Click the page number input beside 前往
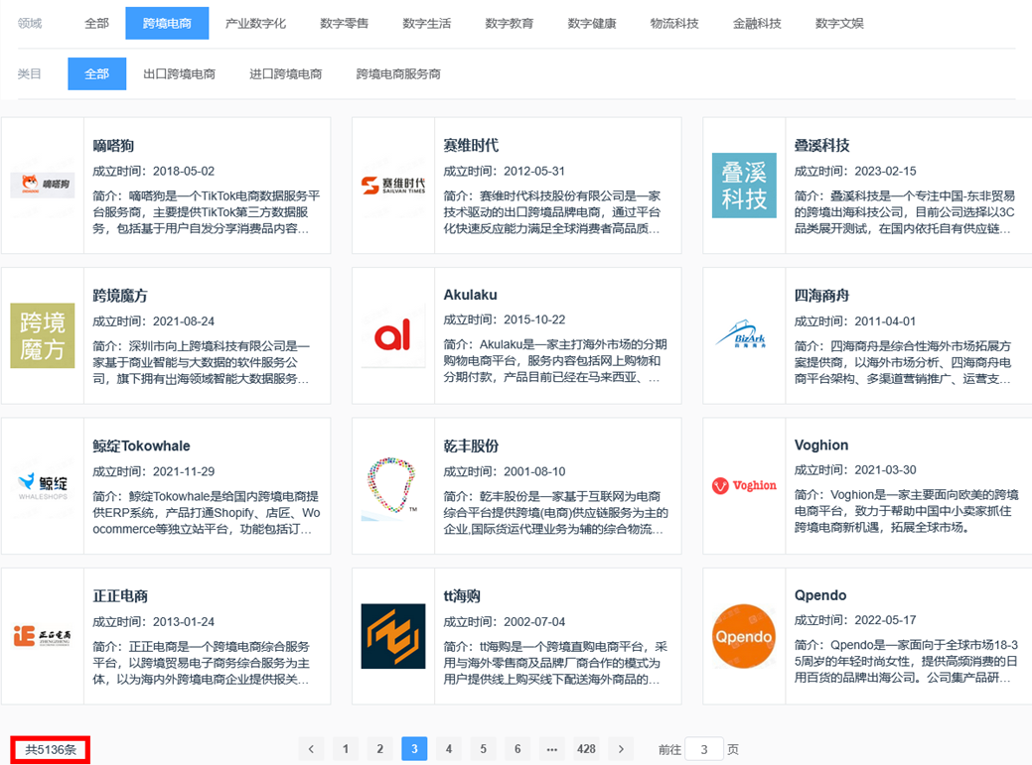Viewport: 1032px width, 765px height. [703, 749]
